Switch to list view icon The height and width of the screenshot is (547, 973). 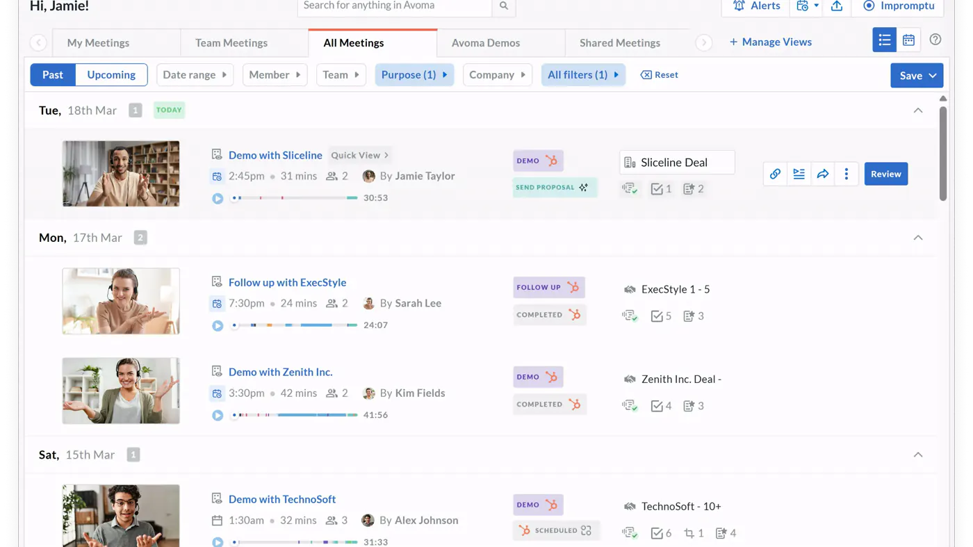pos(885,40)
